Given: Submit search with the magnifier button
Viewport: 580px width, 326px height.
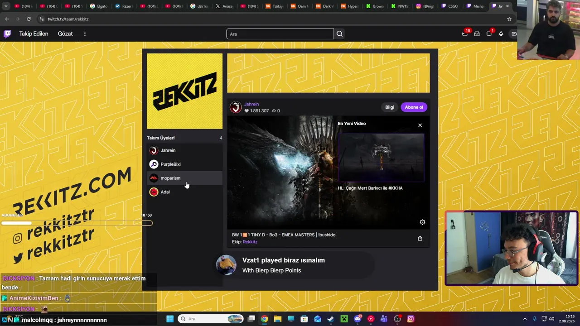Looking at the screenshot, I should coord(339,34).
